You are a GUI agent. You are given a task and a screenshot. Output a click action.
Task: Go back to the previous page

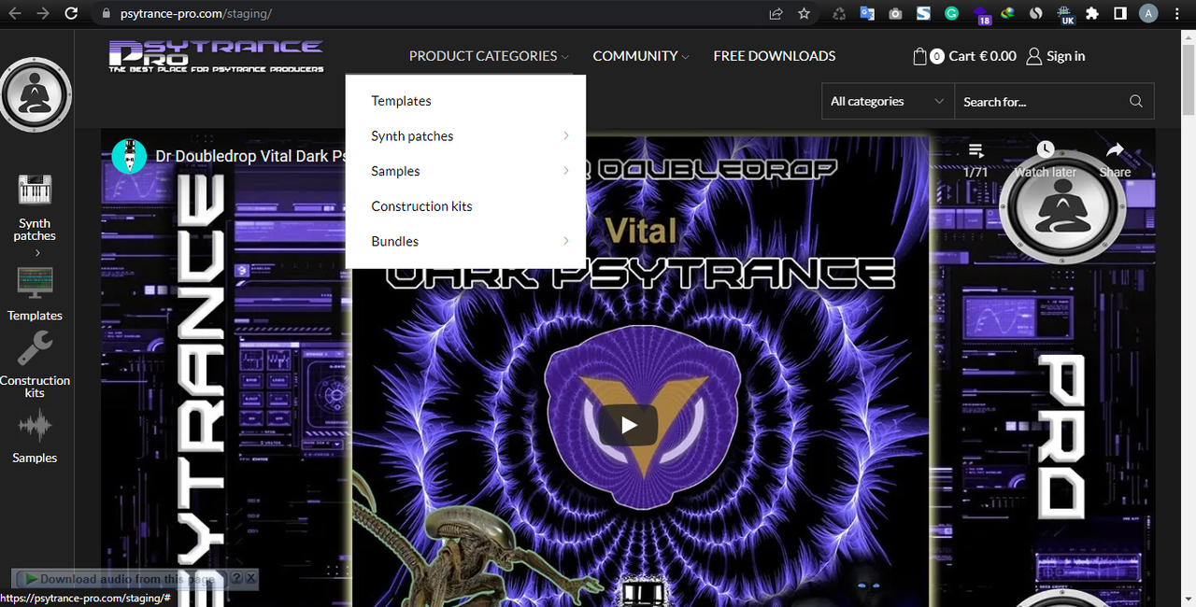[16, 14]
